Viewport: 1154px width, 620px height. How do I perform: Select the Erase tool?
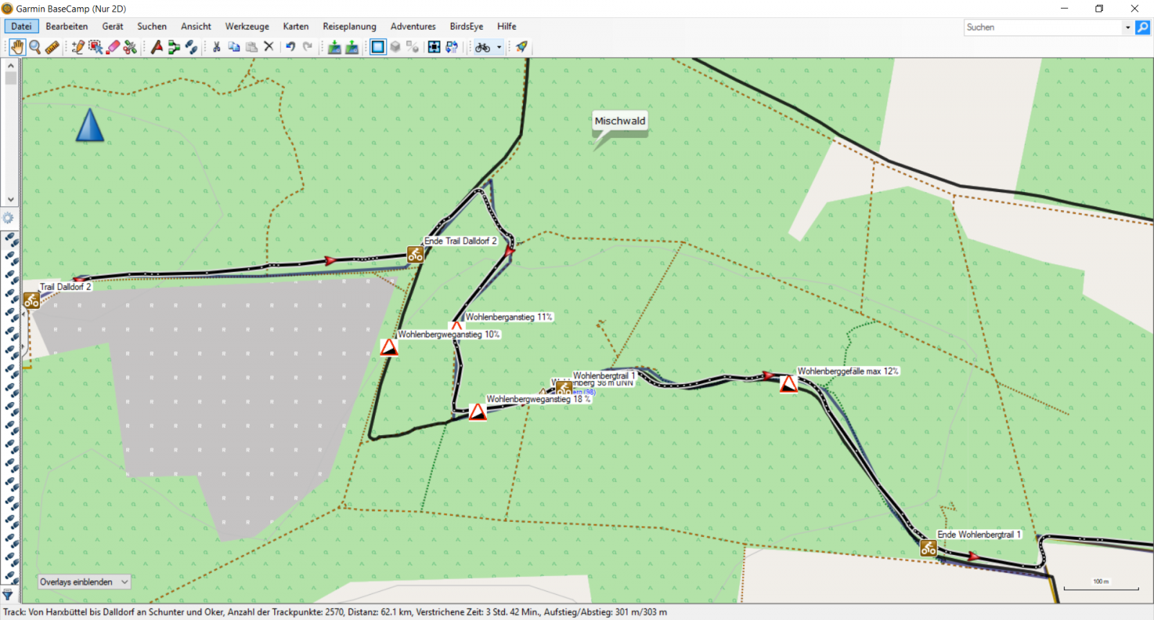(113, 47)
